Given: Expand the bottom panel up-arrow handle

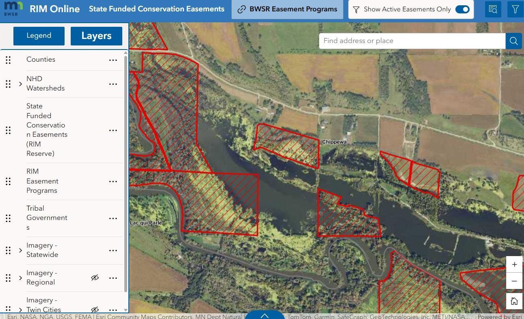Looking at the screenshot, I should point(265,315).
